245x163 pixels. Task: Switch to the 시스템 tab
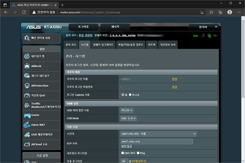85,45
